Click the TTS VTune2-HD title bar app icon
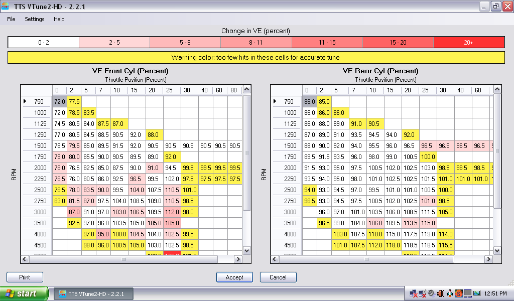Viewport: 514px width, 301px height. pos(5,6)
